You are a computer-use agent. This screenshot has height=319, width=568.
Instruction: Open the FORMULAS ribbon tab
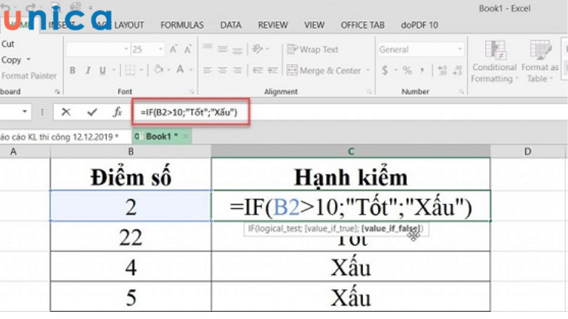point(182,25)
